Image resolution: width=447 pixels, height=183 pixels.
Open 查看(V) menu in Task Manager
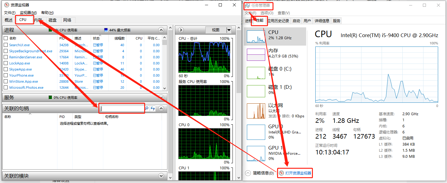click(x=284, y=13)
